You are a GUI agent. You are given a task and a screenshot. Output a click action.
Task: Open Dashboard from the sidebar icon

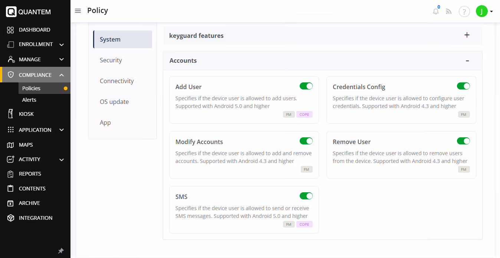pos(11,30)
